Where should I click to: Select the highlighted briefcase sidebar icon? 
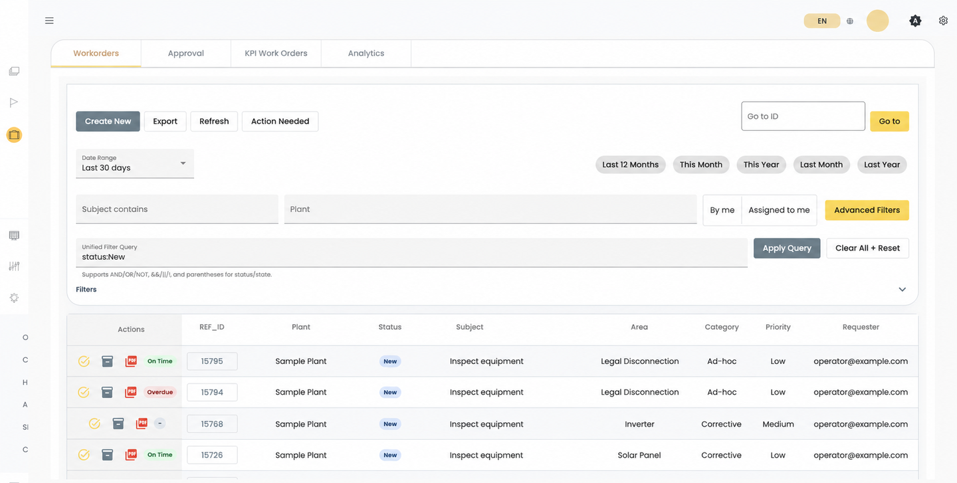pyautogui.click(x=14, y=135)
